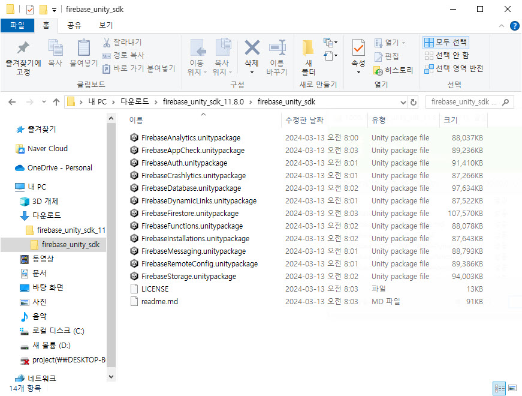Cut selection with 잘라내기
Viewport: 522px width, 396px height.
click(x=122, y=43)
